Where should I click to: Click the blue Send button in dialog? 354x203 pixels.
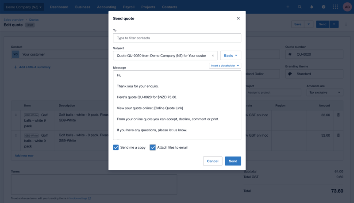click(x=233, y=161)
